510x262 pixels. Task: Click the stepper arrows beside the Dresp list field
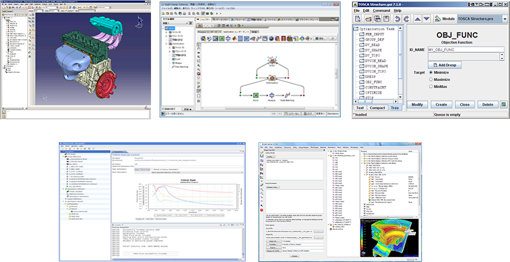pos(502,56)
